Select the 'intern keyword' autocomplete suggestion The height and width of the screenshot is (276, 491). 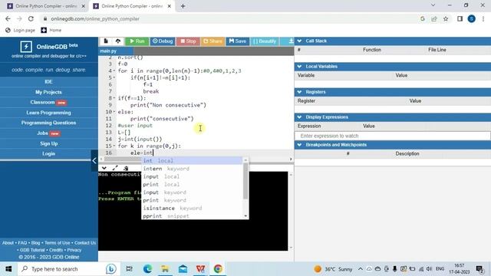(192, 169)
